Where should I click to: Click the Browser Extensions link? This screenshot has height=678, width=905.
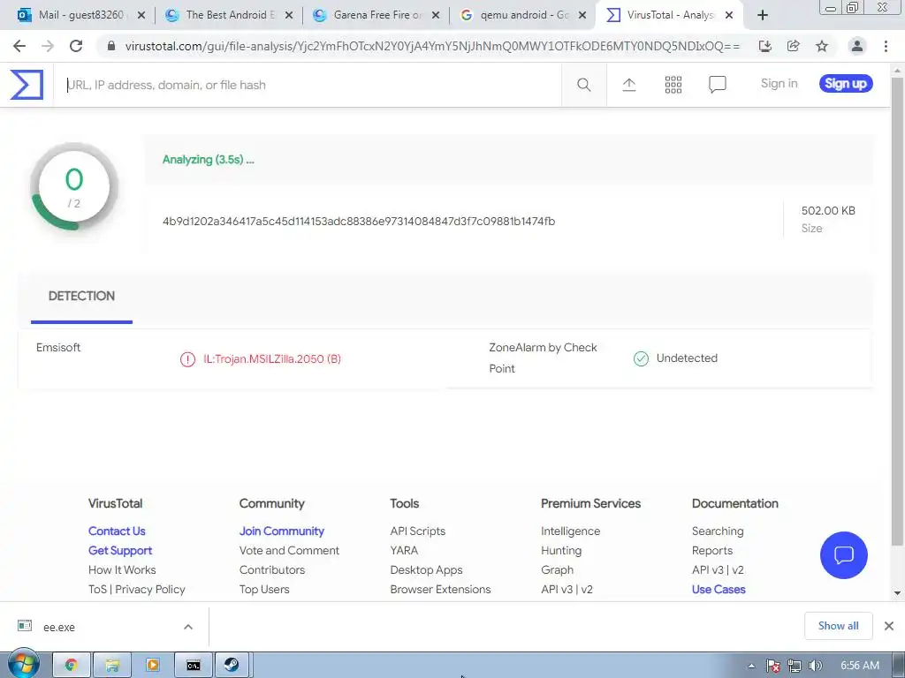pyautogui.click(x=440, y=589)
